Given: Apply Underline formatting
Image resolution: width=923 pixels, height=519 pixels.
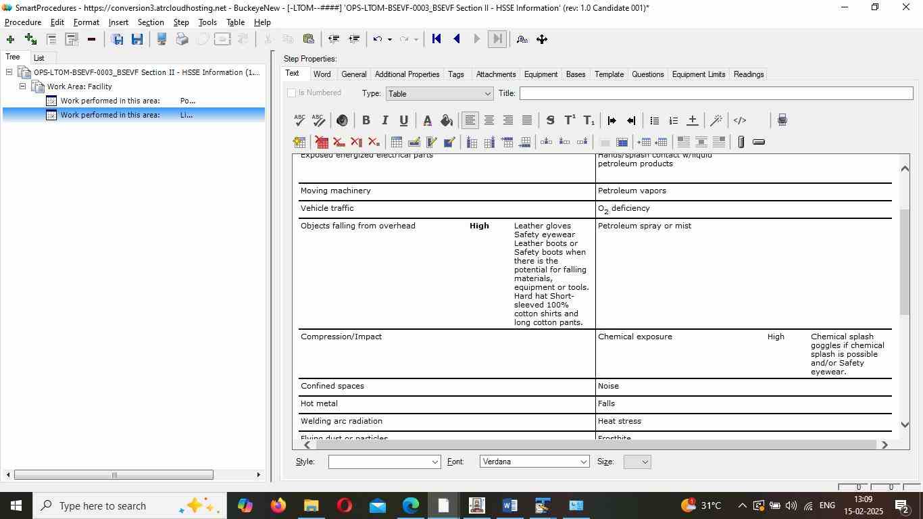Looking at the screenshot, I should [x=403, y=120].
